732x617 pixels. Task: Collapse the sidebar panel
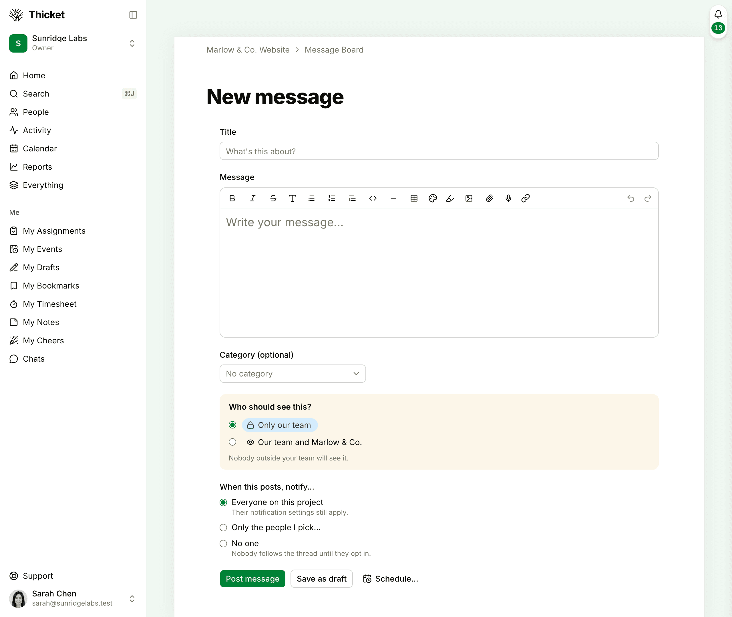click(133, 15)
